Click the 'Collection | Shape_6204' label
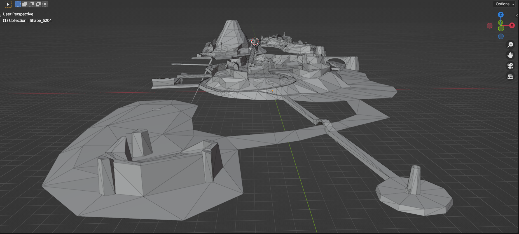519x234 pixels. click(x=30, y=20)
